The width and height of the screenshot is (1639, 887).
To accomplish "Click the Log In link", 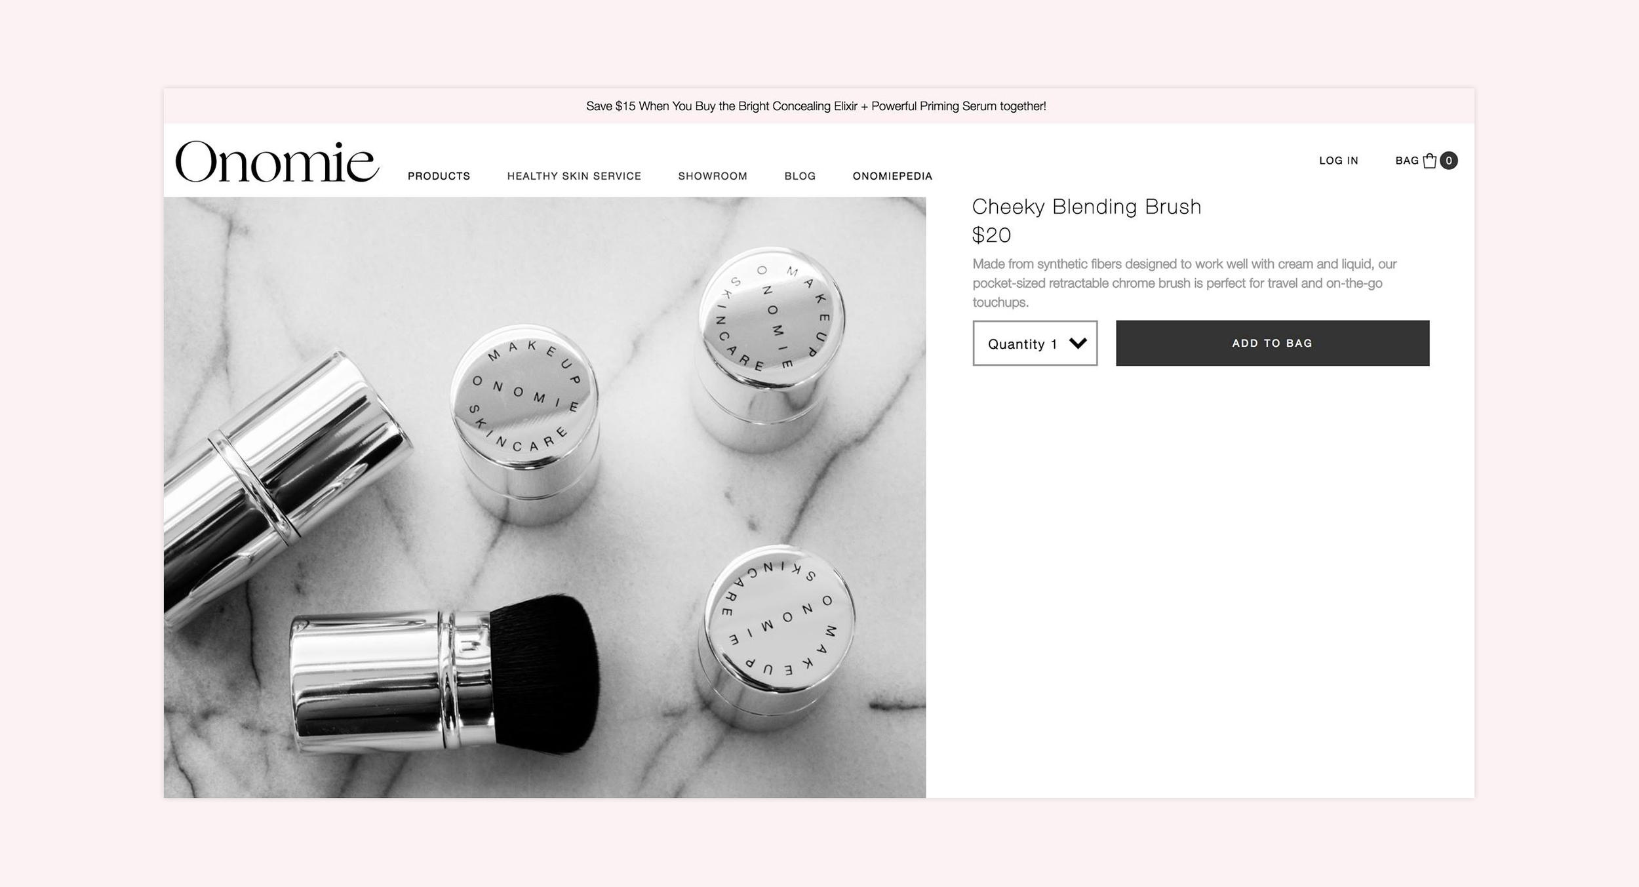I will coord(1339,161).
